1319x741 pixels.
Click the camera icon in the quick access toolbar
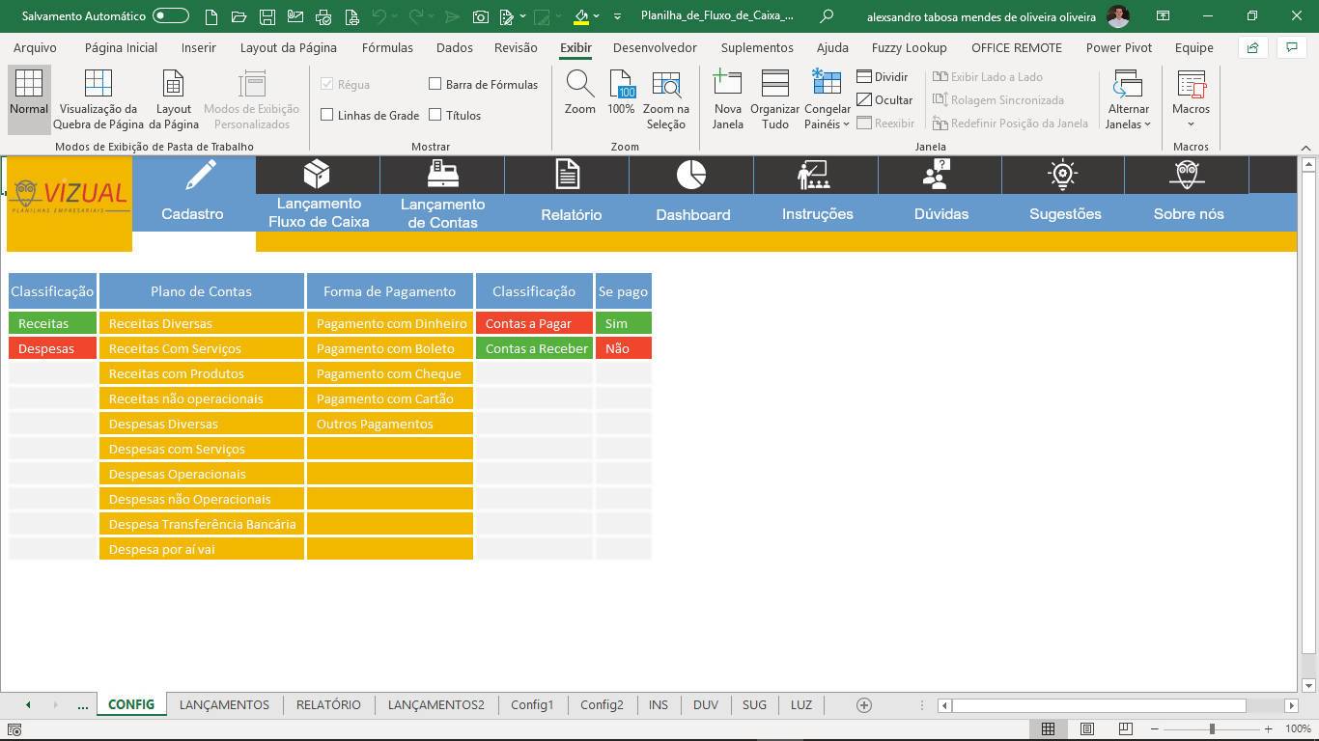tap(481, 16)
